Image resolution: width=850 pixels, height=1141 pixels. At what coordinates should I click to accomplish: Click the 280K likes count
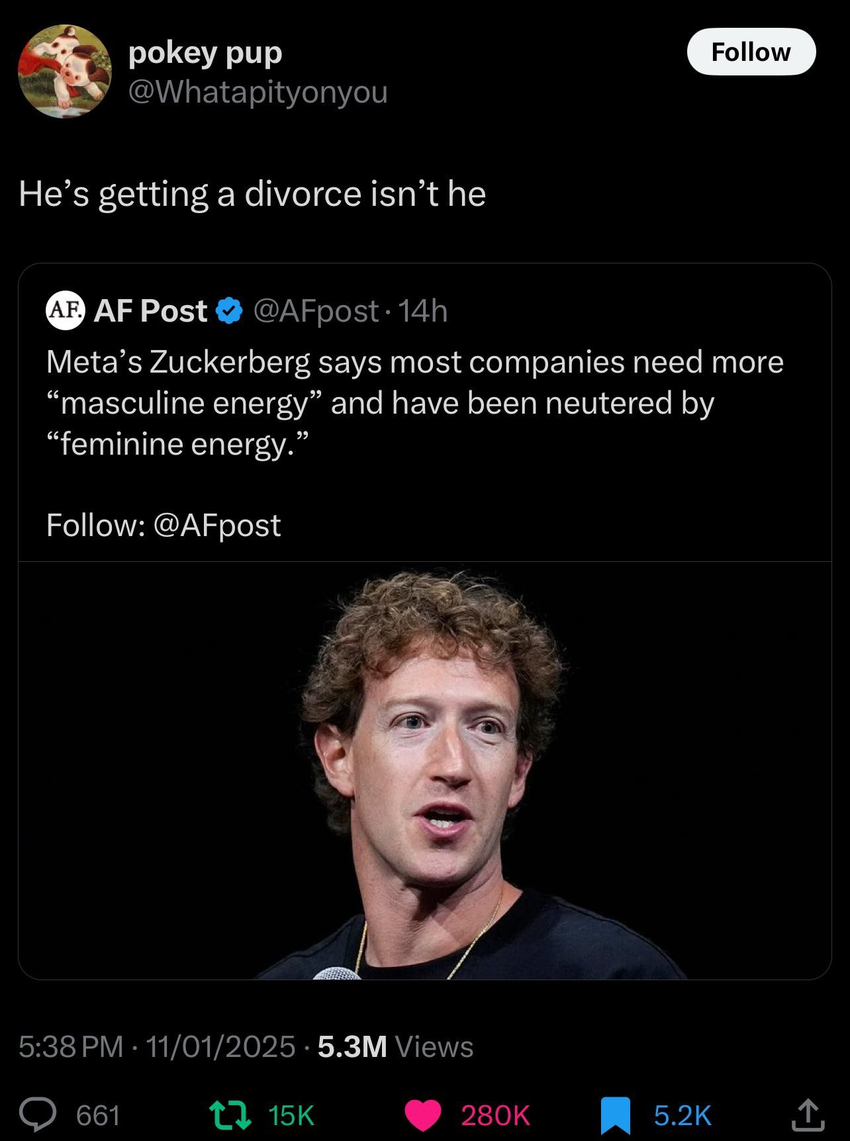coord(495,1116)
